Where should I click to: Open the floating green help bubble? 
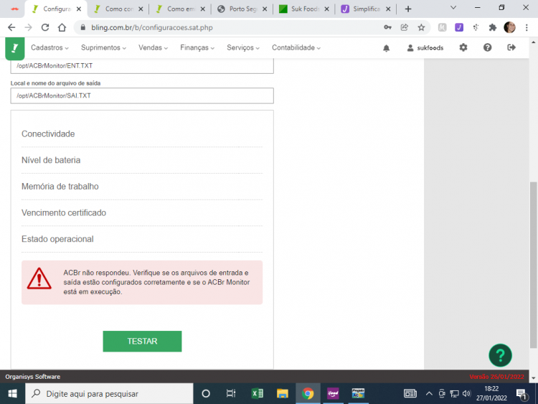(x=500, y=355)
